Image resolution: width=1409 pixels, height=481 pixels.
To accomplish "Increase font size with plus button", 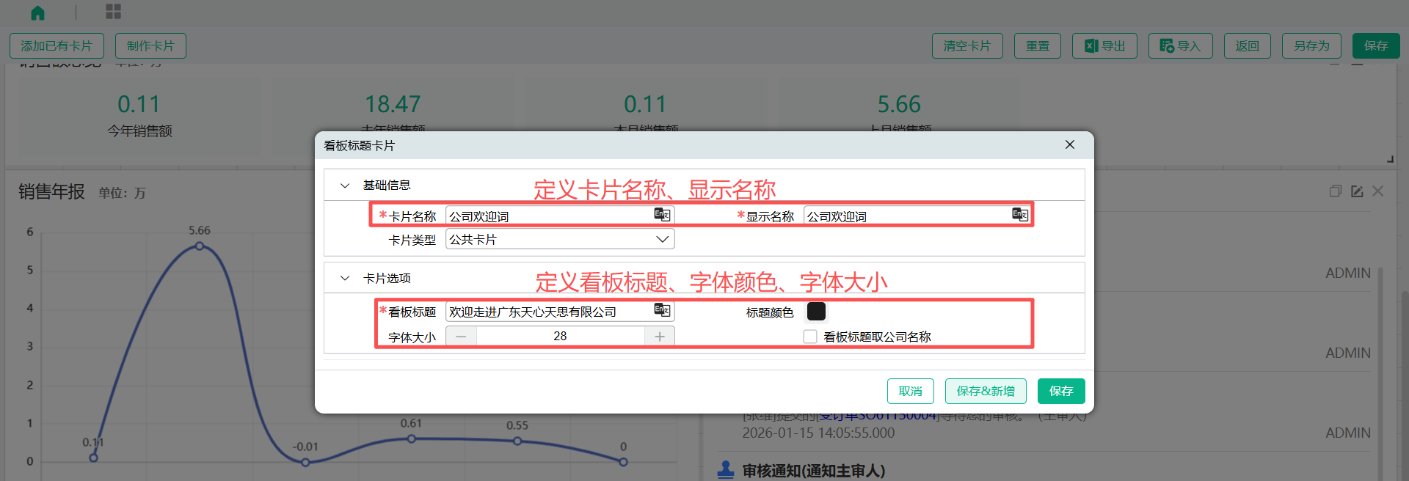I will pyautogui.click(x=660, y=337).
